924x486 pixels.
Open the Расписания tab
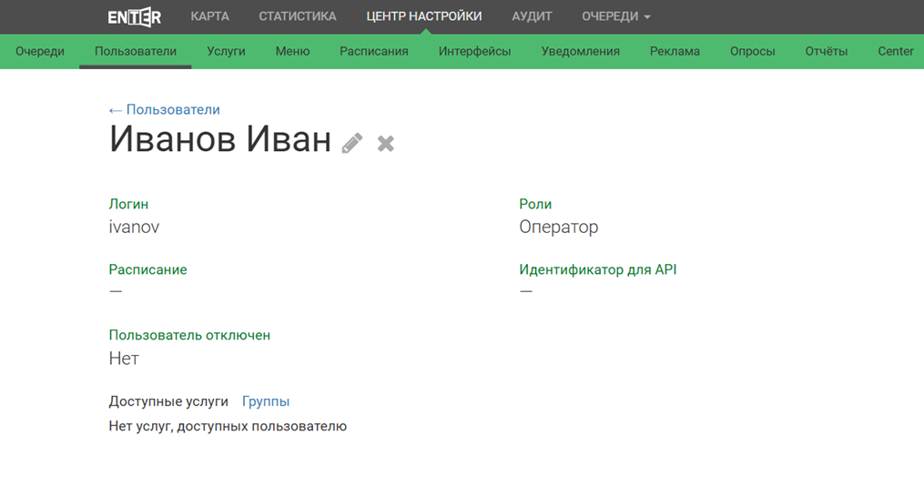pyautogui.click(x=373, y=51)
